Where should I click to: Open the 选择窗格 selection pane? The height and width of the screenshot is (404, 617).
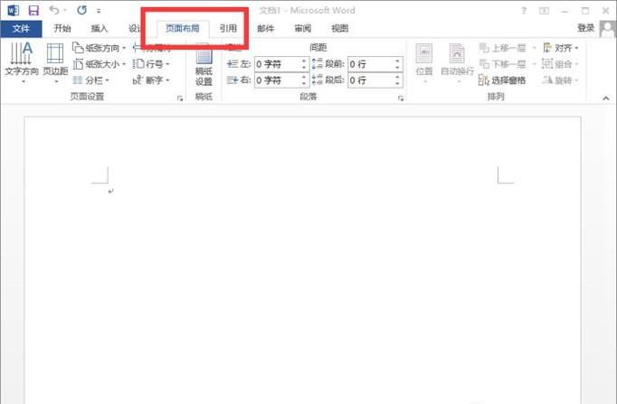pos(502,80)
